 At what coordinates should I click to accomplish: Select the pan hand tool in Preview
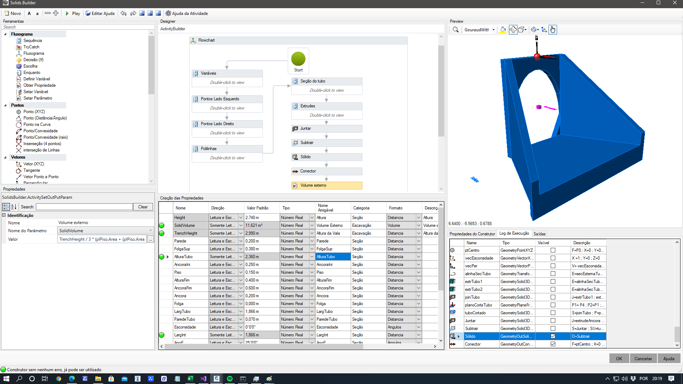[x=552, y=30]
